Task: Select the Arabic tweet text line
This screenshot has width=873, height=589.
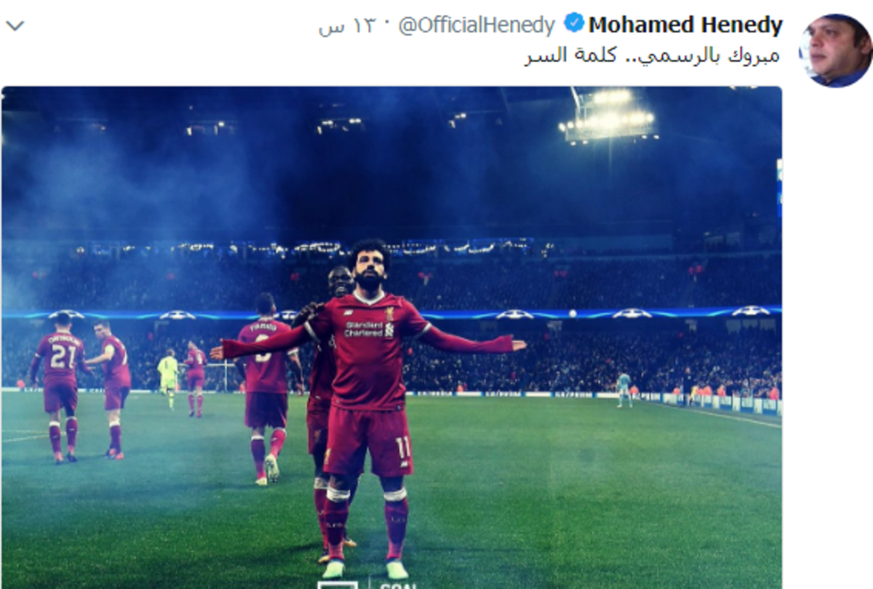Action: click(x=652, y=55)
